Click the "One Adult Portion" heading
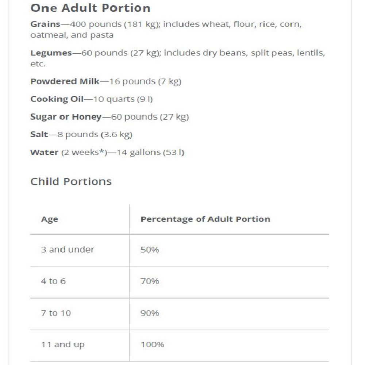Screen dimensions: 365x365 click(x=90, y=8)
